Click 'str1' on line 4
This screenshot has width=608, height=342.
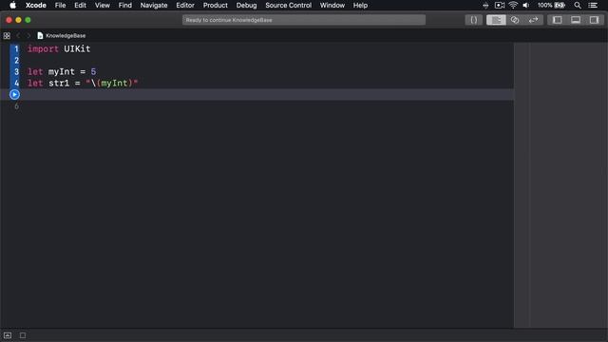[59, 83]
